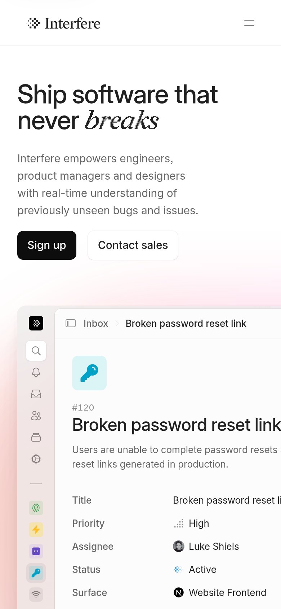The width and height of the screenshot is (281, 609).
Task: Open the inbox tray icon
Action: (36, 394)
